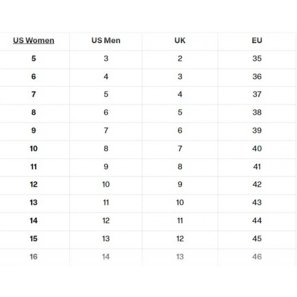Viewport: 297px width, 297px height.
Task: Click US Women size 13 cell
Action: 33,202
